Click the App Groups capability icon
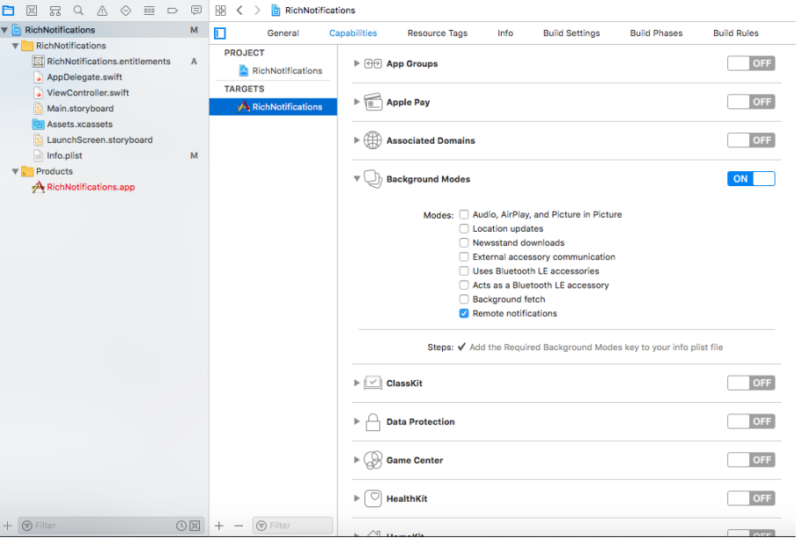This screenshot has height=538, width=807. (x=373, y=64)
